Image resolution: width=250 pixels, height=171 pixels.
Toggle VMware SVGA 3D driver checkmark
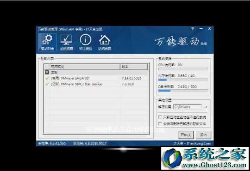click(x=47, y=78)
